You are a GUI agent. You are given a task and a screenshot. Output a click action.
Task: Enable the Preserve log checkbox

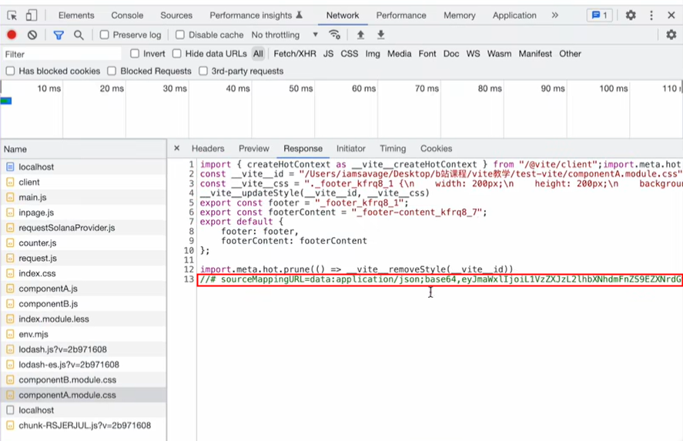click(x=105, y=35)
